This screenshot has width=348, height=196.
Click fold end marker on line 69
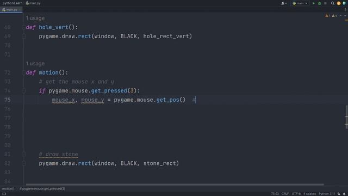pyautogui.click(x=24, y=36)
